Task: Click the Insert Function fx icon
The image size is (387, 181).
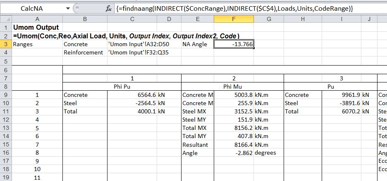Action: tap(108, 8)
